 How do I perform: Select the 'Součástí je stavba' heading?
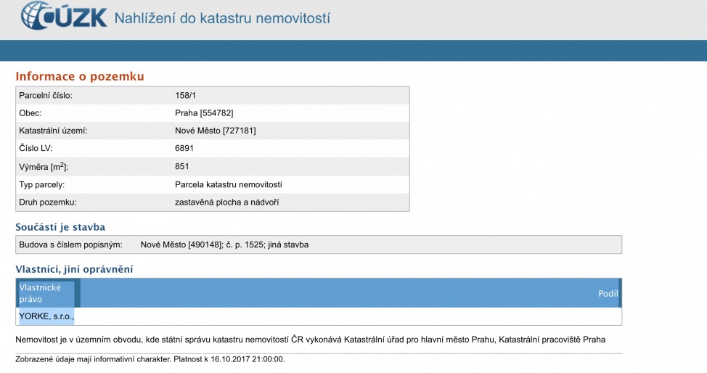pos(60,227)
